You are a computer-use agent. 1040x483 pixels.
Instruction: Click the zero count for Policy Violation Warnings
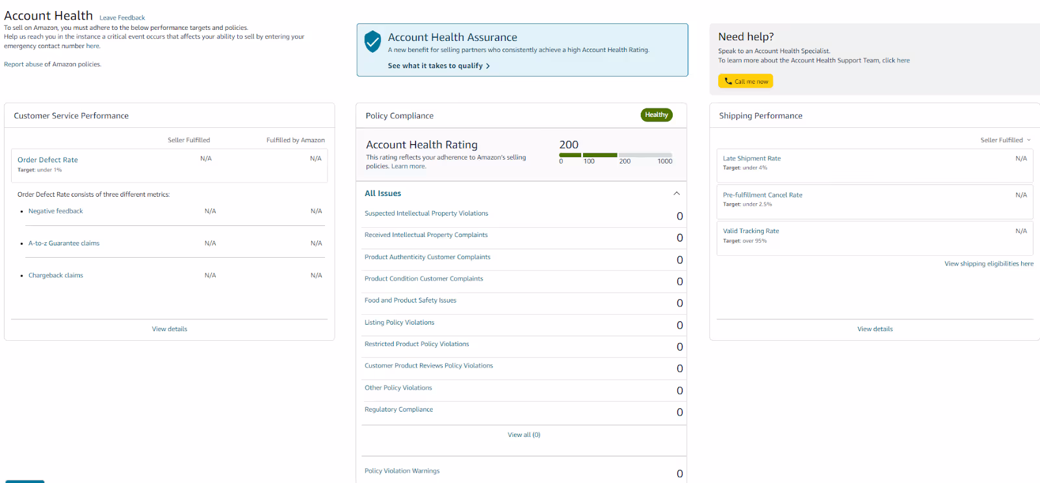point(680,474)
